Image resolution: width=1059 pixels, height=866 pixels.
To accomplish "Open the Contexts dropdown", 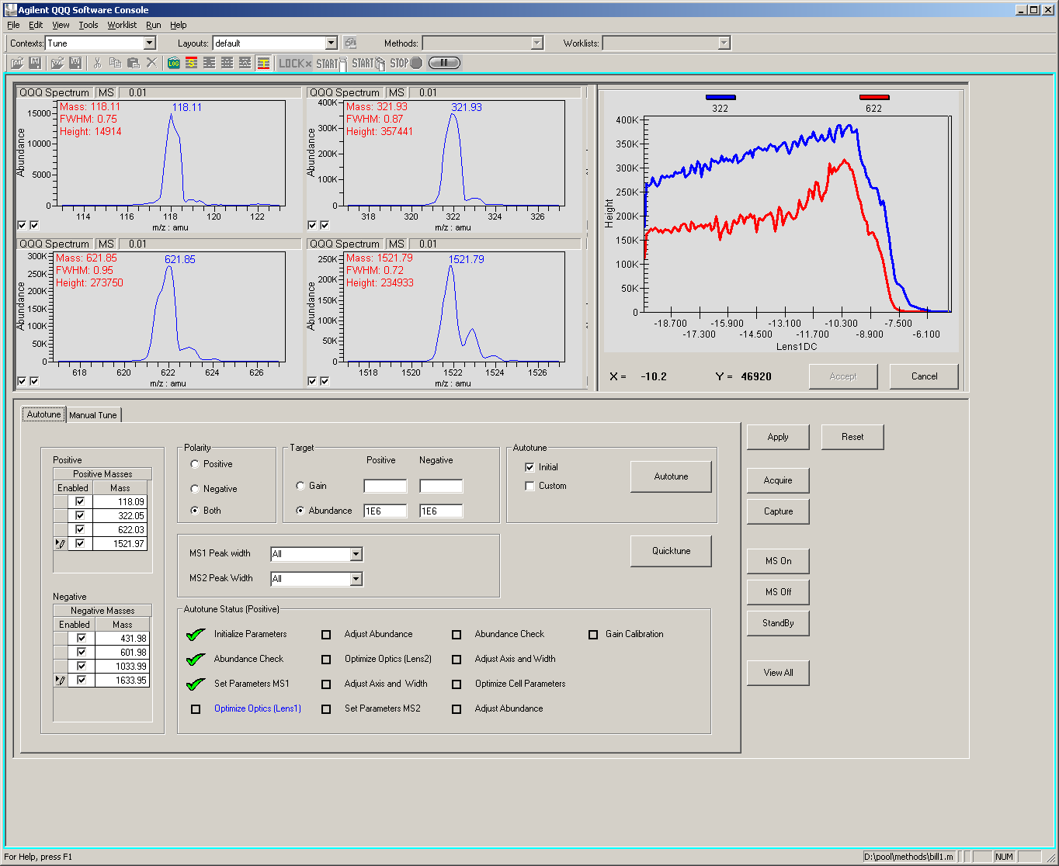I will [150, 43].
